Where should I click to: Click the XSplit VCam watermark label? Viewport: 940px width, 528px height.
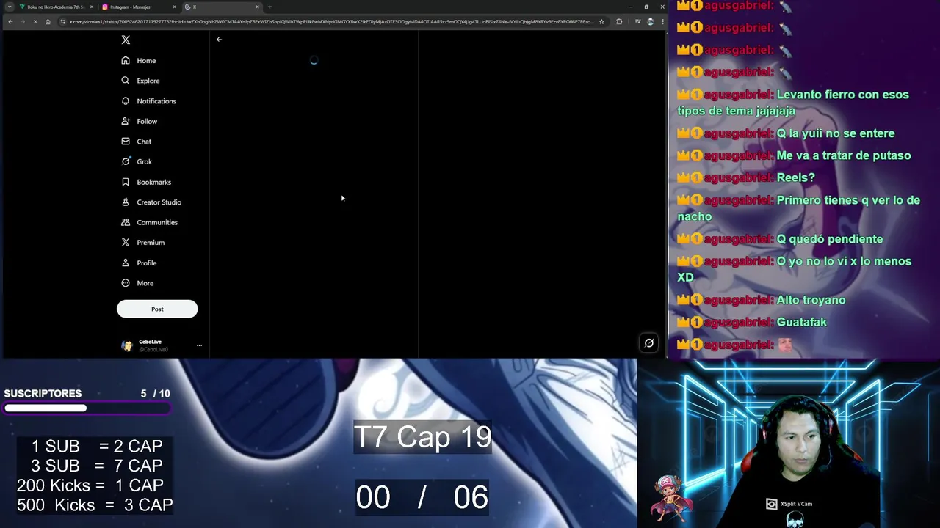coord(789,504)
